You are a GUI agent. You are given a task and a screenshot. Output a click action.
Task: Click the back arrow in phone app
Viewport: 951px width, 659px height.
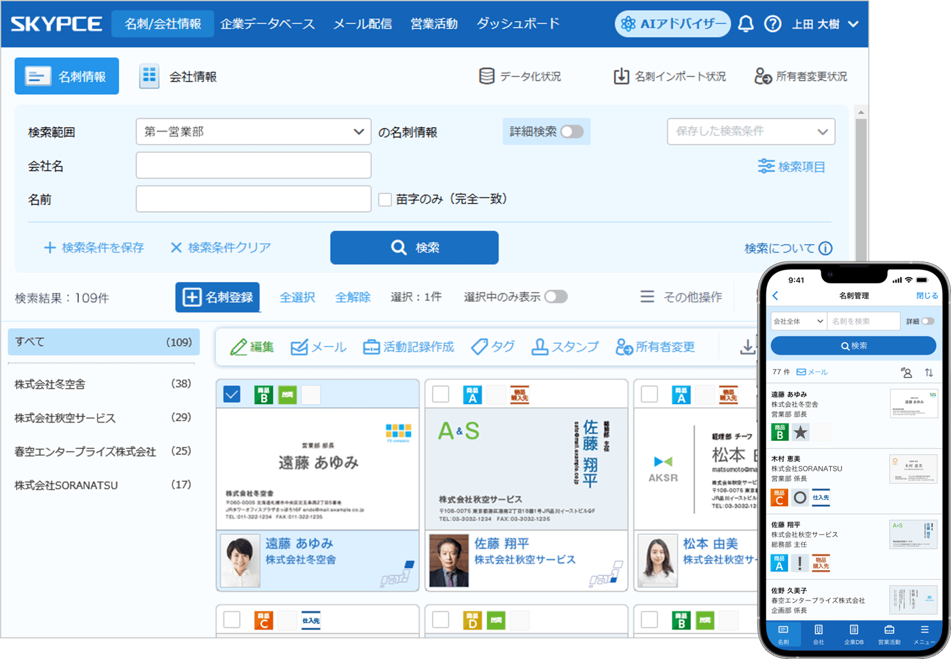(776, 296)
